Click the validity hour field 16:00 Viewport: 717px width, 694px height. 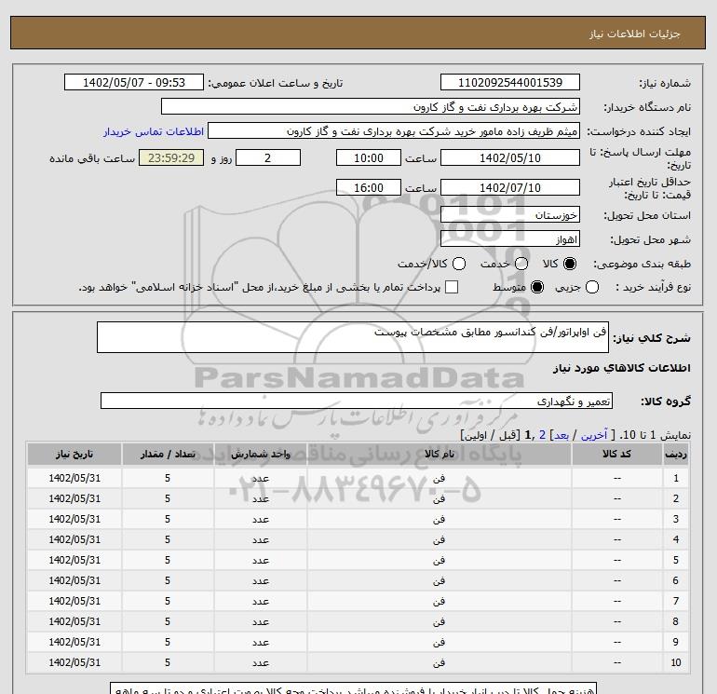click(369, 187)
